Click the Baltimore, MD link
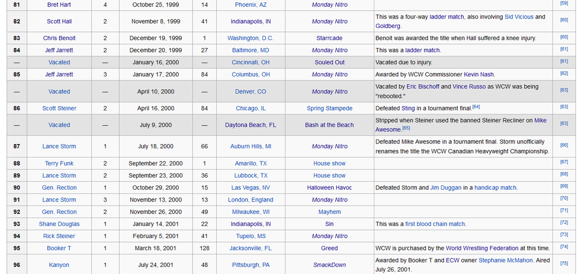 251,50
